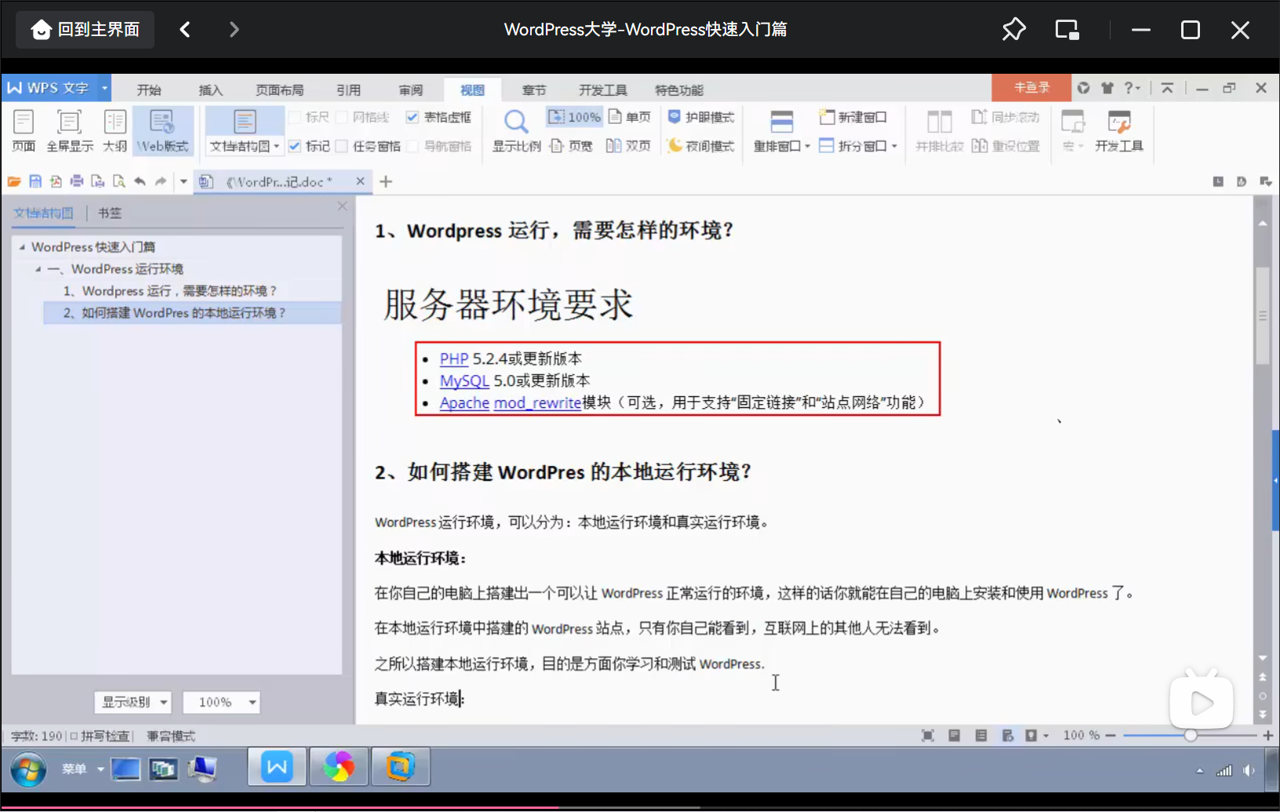Open the 显示级别 level dropdown
1280x812 pixels.
tap(133, 702)
